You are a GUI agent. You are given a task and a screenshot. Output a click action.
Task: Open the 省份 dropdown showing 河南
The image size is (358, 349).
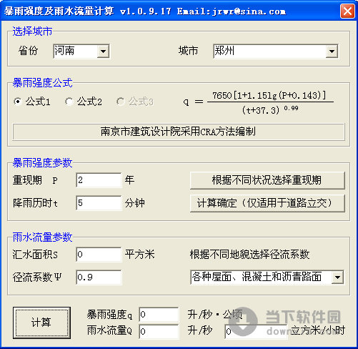tap(103, 51)
